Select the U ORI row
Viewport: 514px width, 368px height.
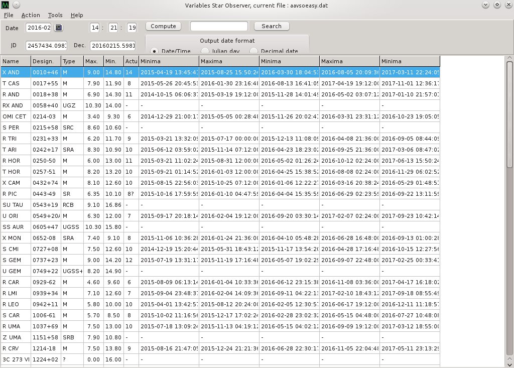[220, 216]
